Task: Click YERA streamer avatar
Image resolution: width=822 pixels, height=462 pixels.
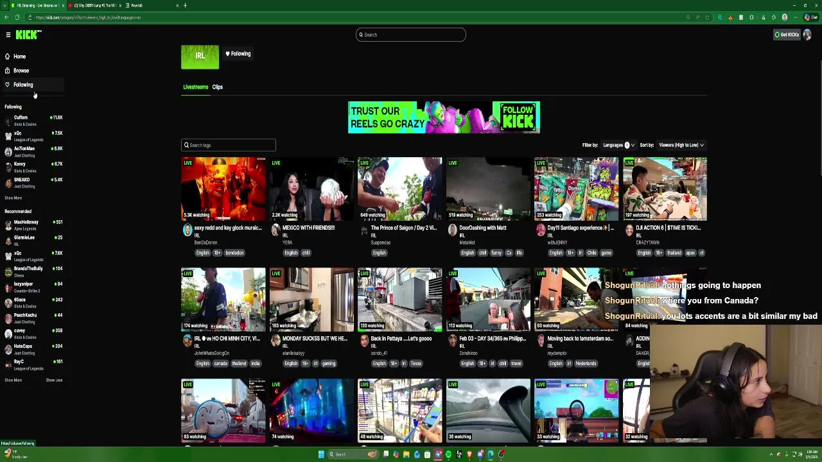Action: [275, 230]
